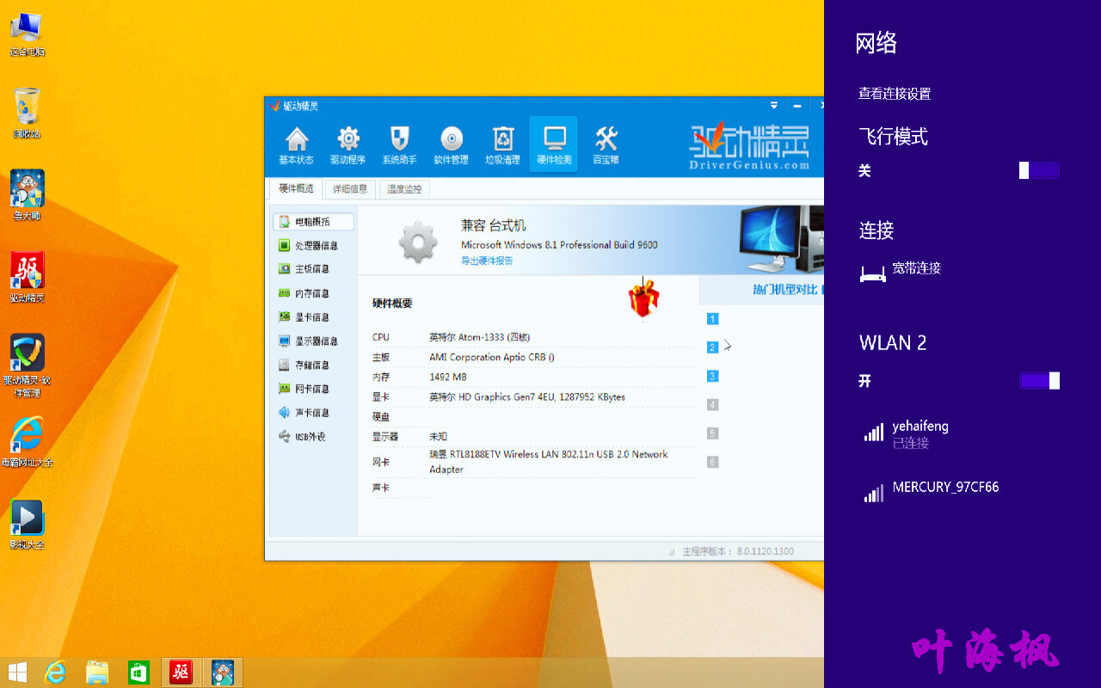Open 回收站 Recycle Bin desktop icon
The image size is (1101, 688).
point(27,113)
